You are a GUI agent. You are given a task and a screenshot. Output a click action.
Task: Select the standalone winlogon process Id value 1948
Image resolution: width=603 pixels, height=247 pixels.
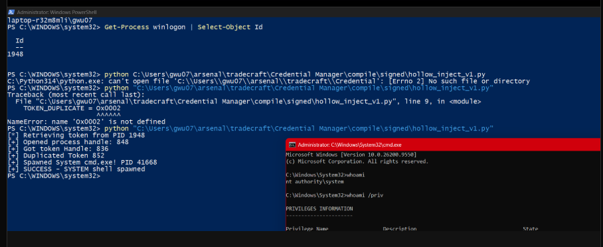point(15,54)
